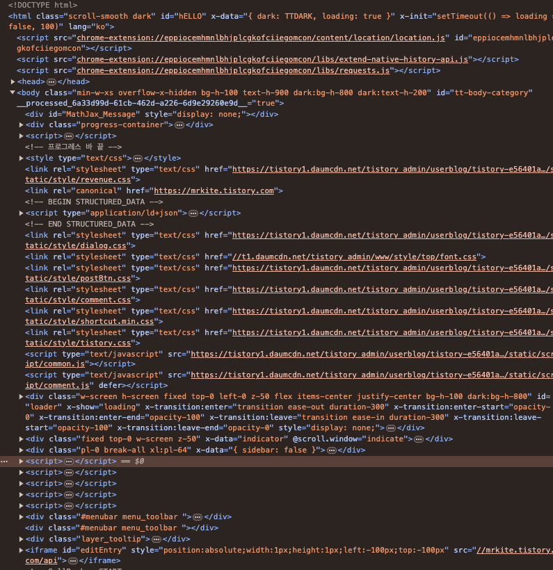The image size is (553, 570).
Task: Click ellipsis badge of sidebar false div
Action: (x=331, y=450)
